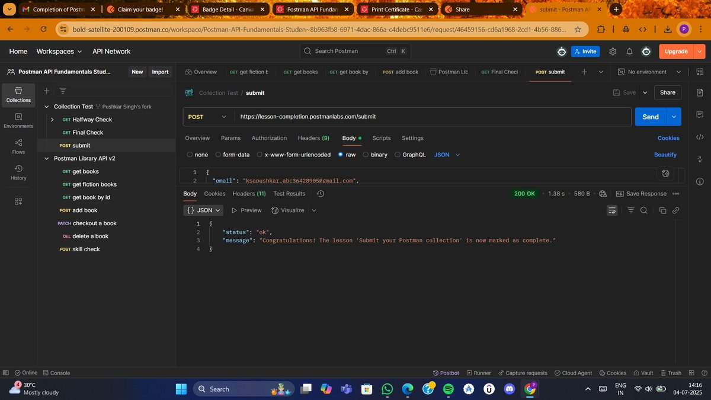The width and height of the screenshot is (711, 400).
Task: Click the plus icon to create new collection
Action: pos(46,91)
